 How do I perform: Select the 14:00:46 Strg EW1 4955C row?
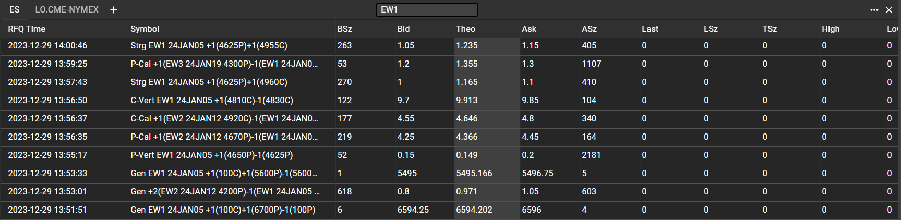[209, 46]
